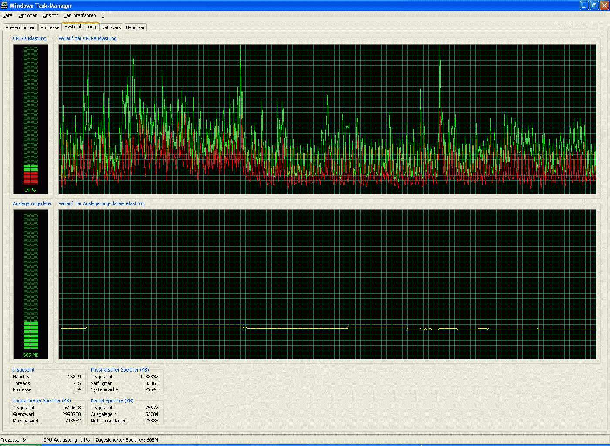Image resolution: width=610 pixels, height=446 pixels.
Task: Open the Optionen menu
Action: point(28,15)
